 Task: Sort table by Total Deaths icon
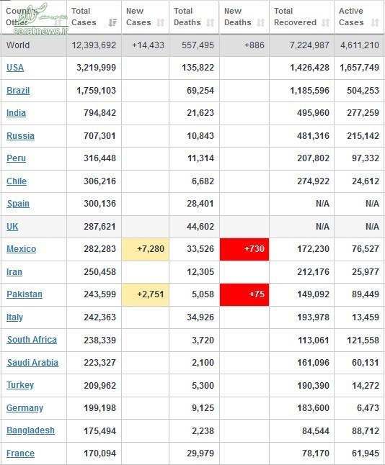pyautogui.click(x=211, y=22)
